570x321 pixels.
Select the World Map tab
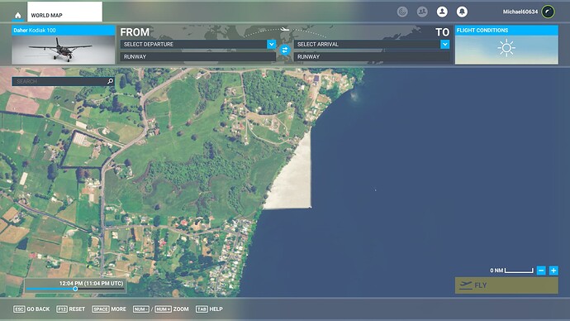pos(64,12)
